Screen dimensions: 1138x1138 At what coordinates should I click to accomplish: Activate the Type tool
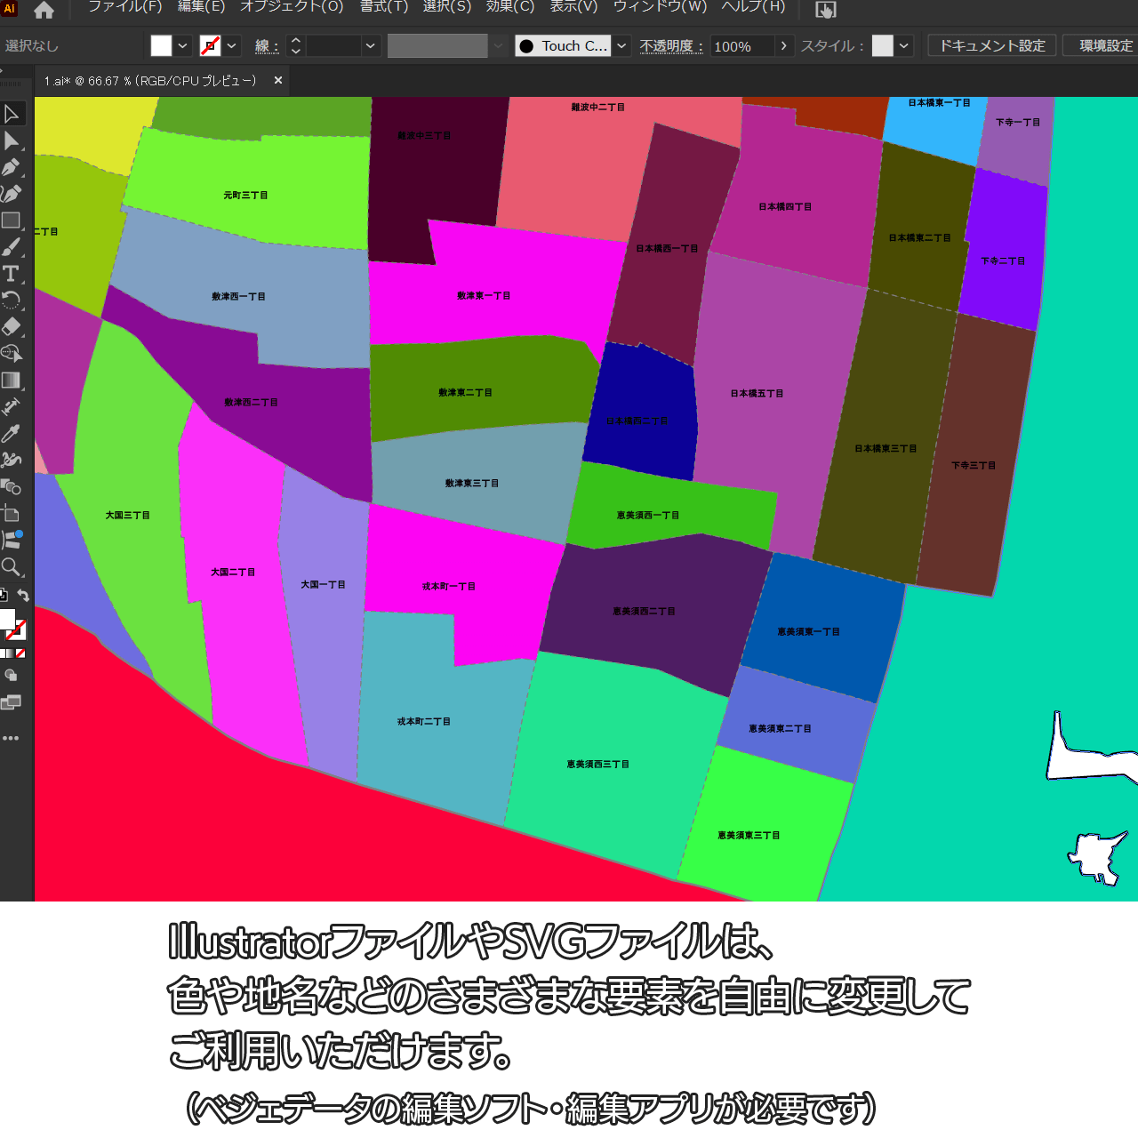pyautogui.click(x=12, y=274)
